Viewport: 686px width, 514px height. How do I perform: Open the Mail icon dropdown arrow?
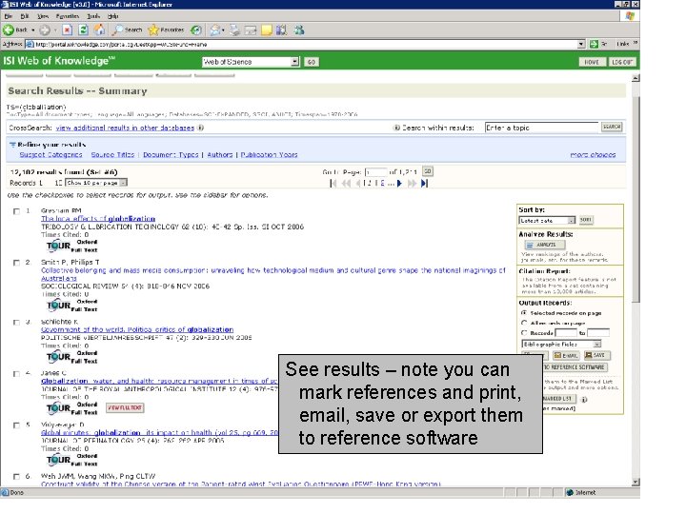(223, 30)
